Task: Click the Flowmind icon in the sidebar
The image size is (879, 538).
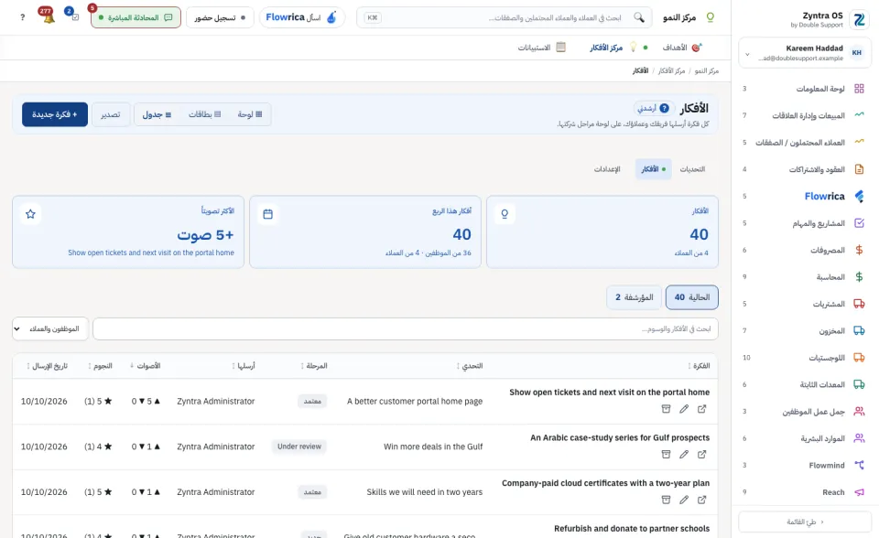Action: click(x=859, y=465)
